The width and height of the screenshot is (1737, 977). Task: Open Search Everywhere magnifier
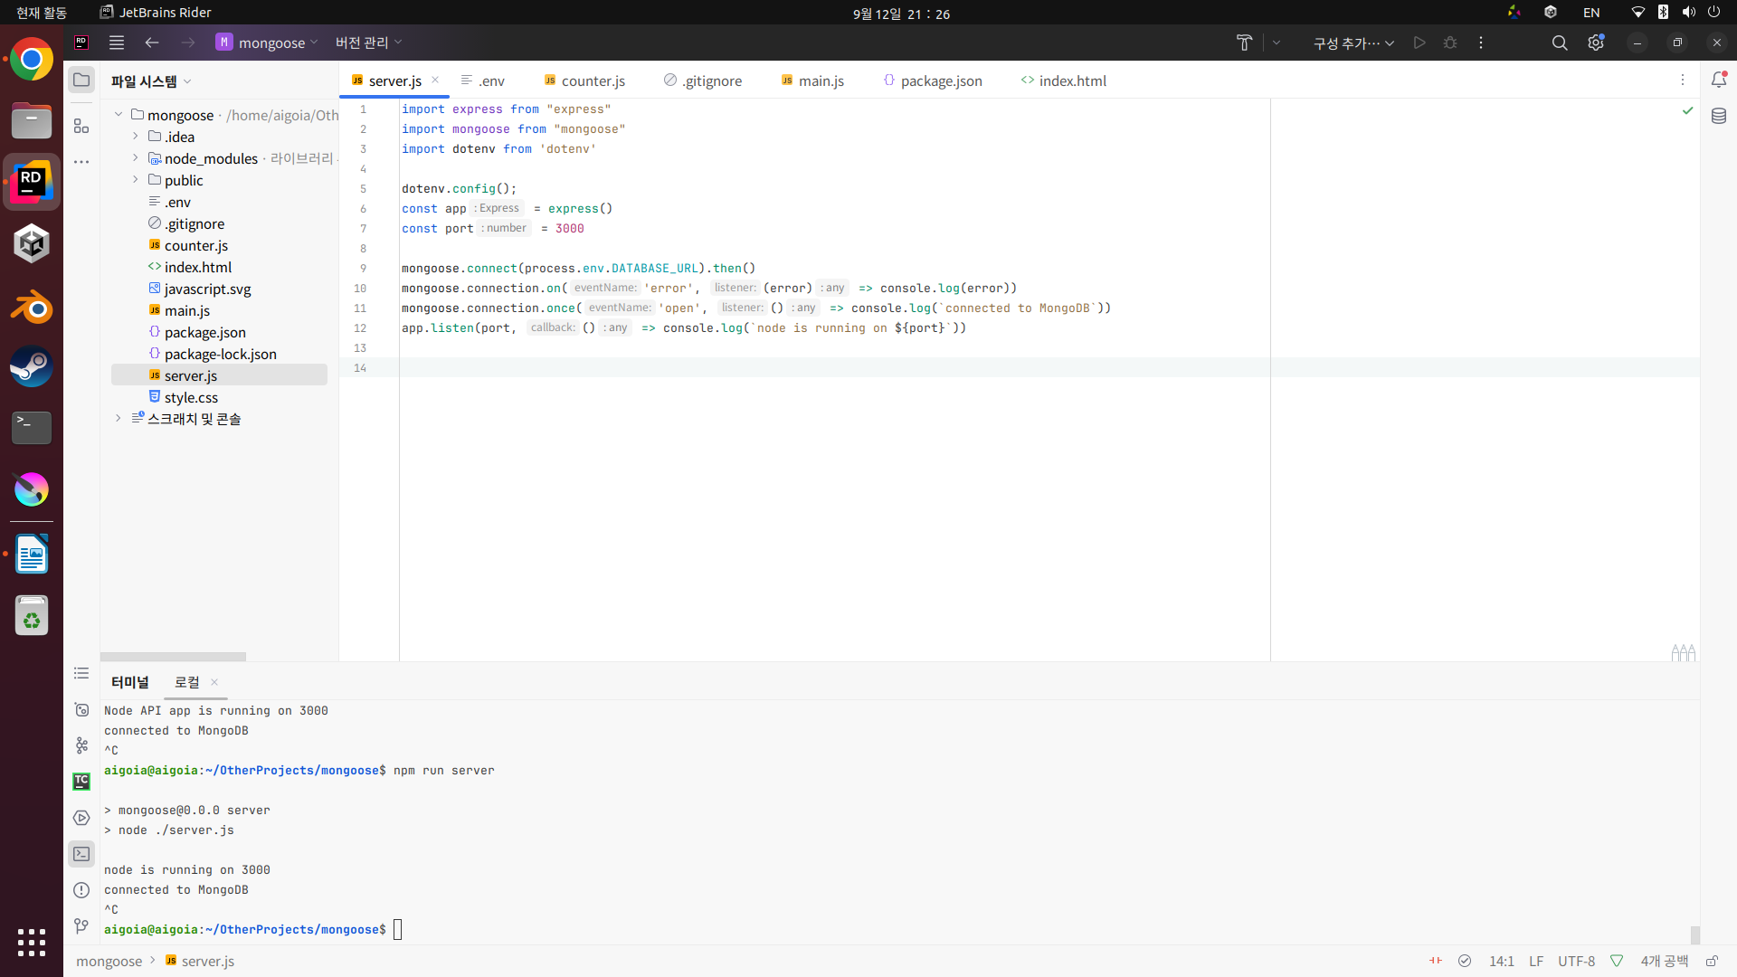[1560, 43]
